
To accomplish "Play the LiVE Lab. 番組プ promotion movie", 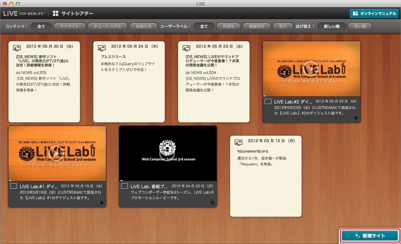I will pos(168,153).
